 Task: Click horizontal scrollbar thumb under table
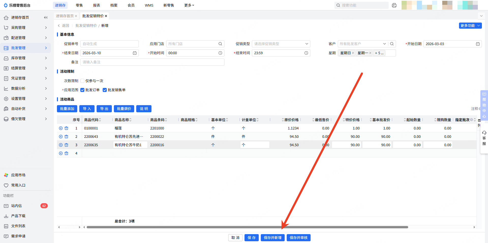point(247,227)
